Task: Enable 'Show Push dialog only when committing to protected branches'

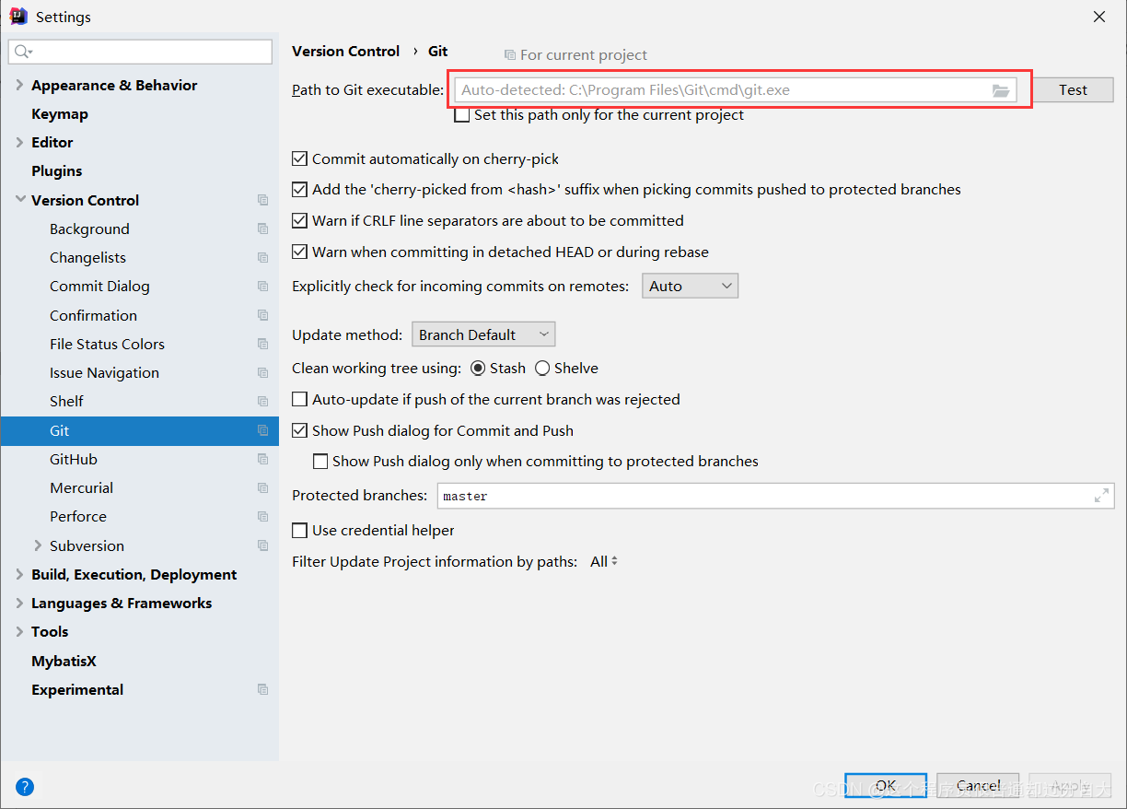Action: pyautogui.click(x=320, y=461)
